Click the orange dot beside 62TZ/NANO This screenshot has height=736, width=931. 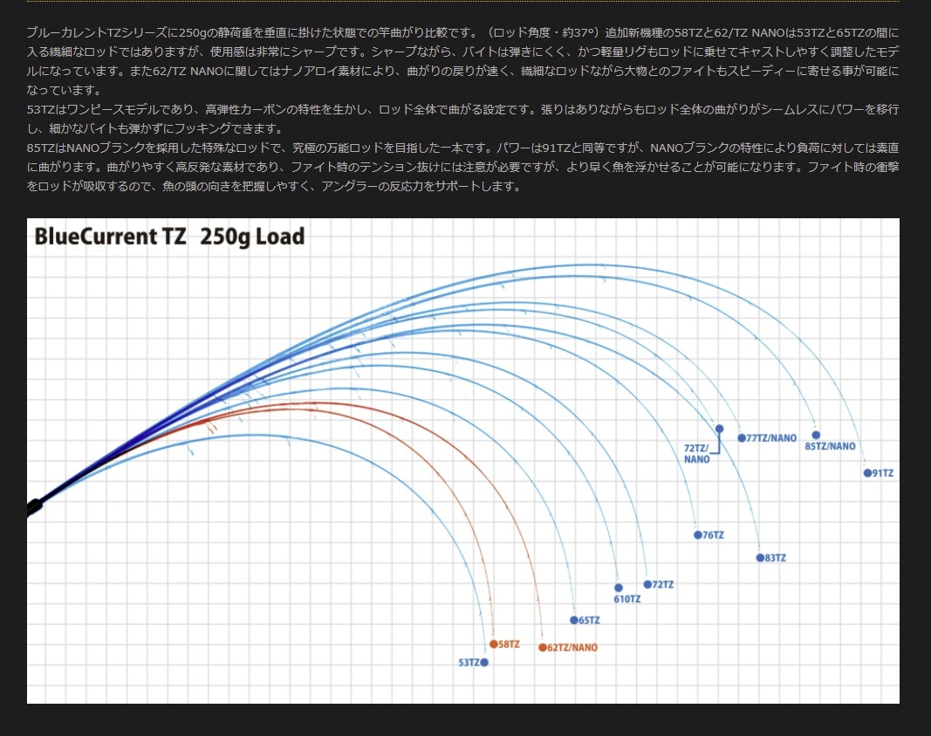point(542,648)
